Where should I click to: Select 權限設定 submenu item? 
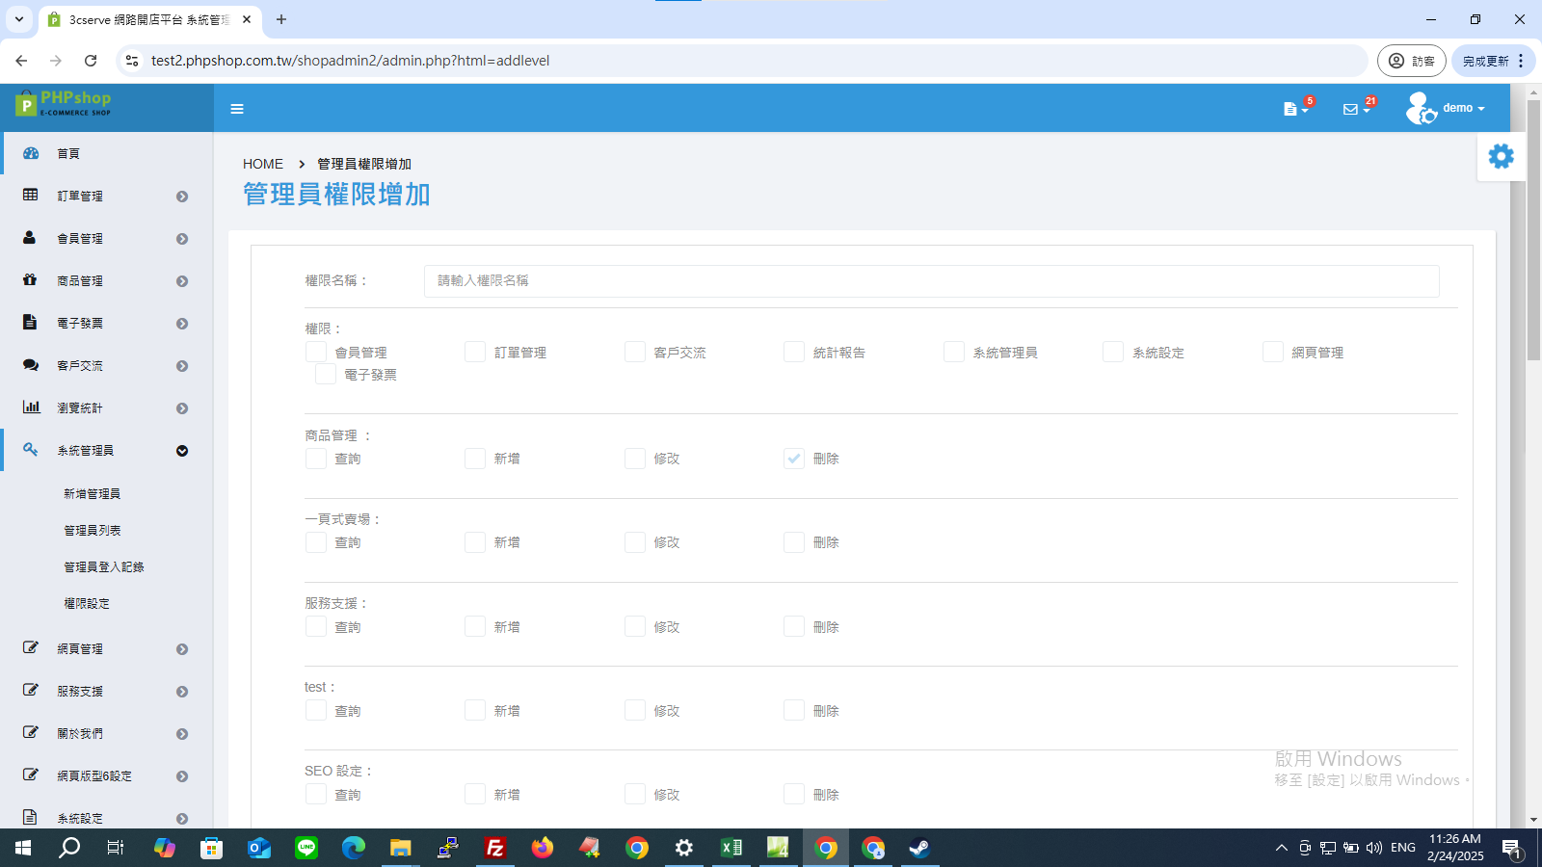[87, 603]
